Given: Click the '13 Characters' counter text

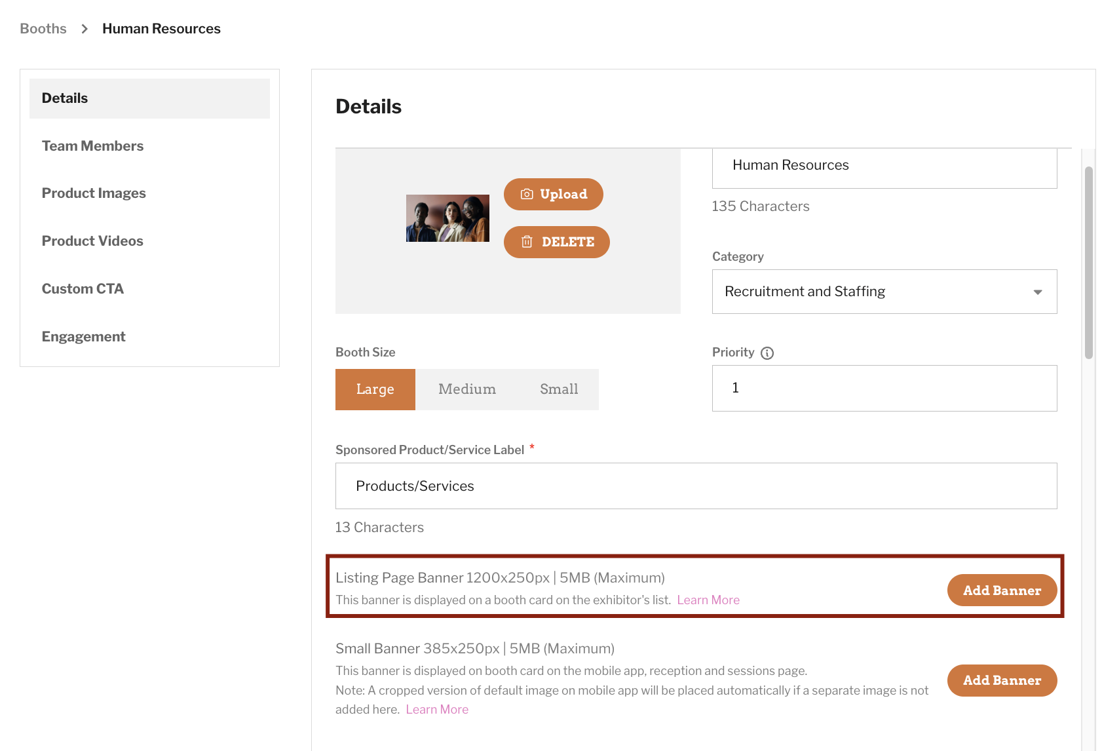Looking at the screenshot, I should tap(379, 528).
